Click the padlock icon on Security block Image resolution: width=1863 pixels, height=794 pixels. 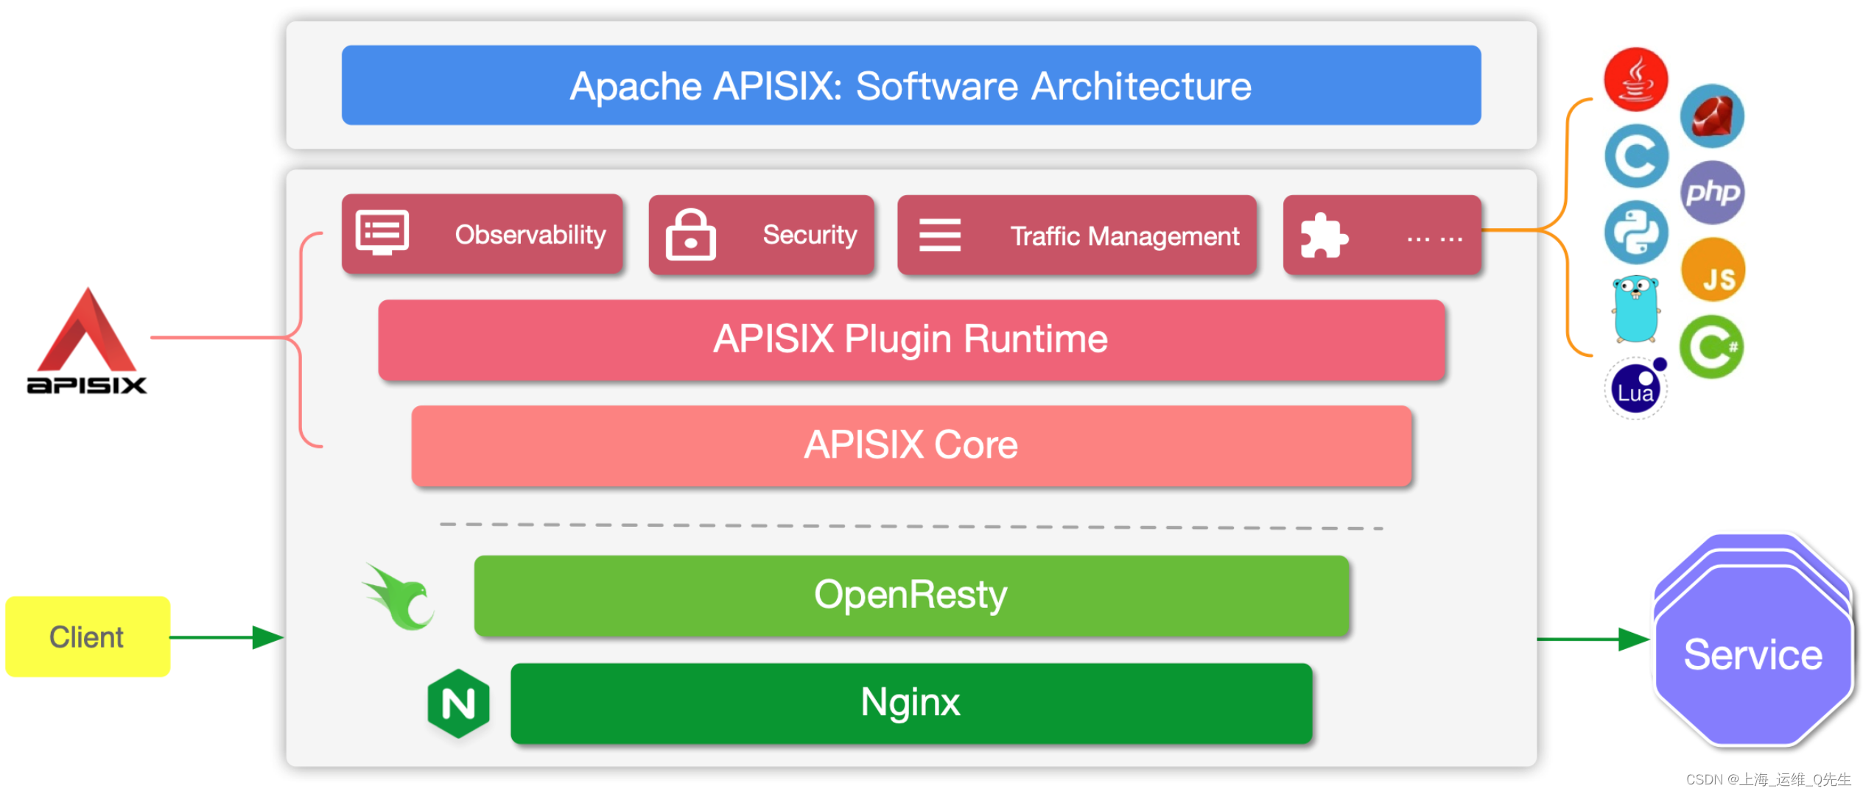pos(690,235)
